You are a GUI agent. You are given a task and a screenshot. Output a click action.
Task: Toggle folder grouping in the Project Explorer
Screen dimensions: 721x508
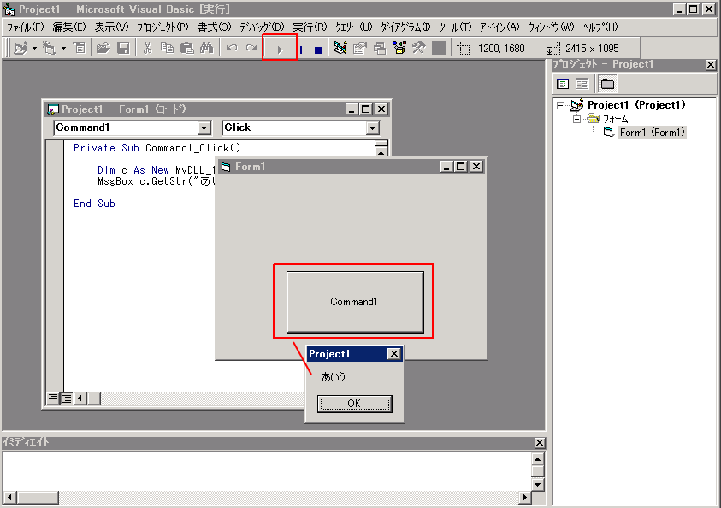click(609, 83)
